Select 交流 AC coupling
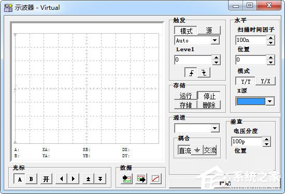 210,150
